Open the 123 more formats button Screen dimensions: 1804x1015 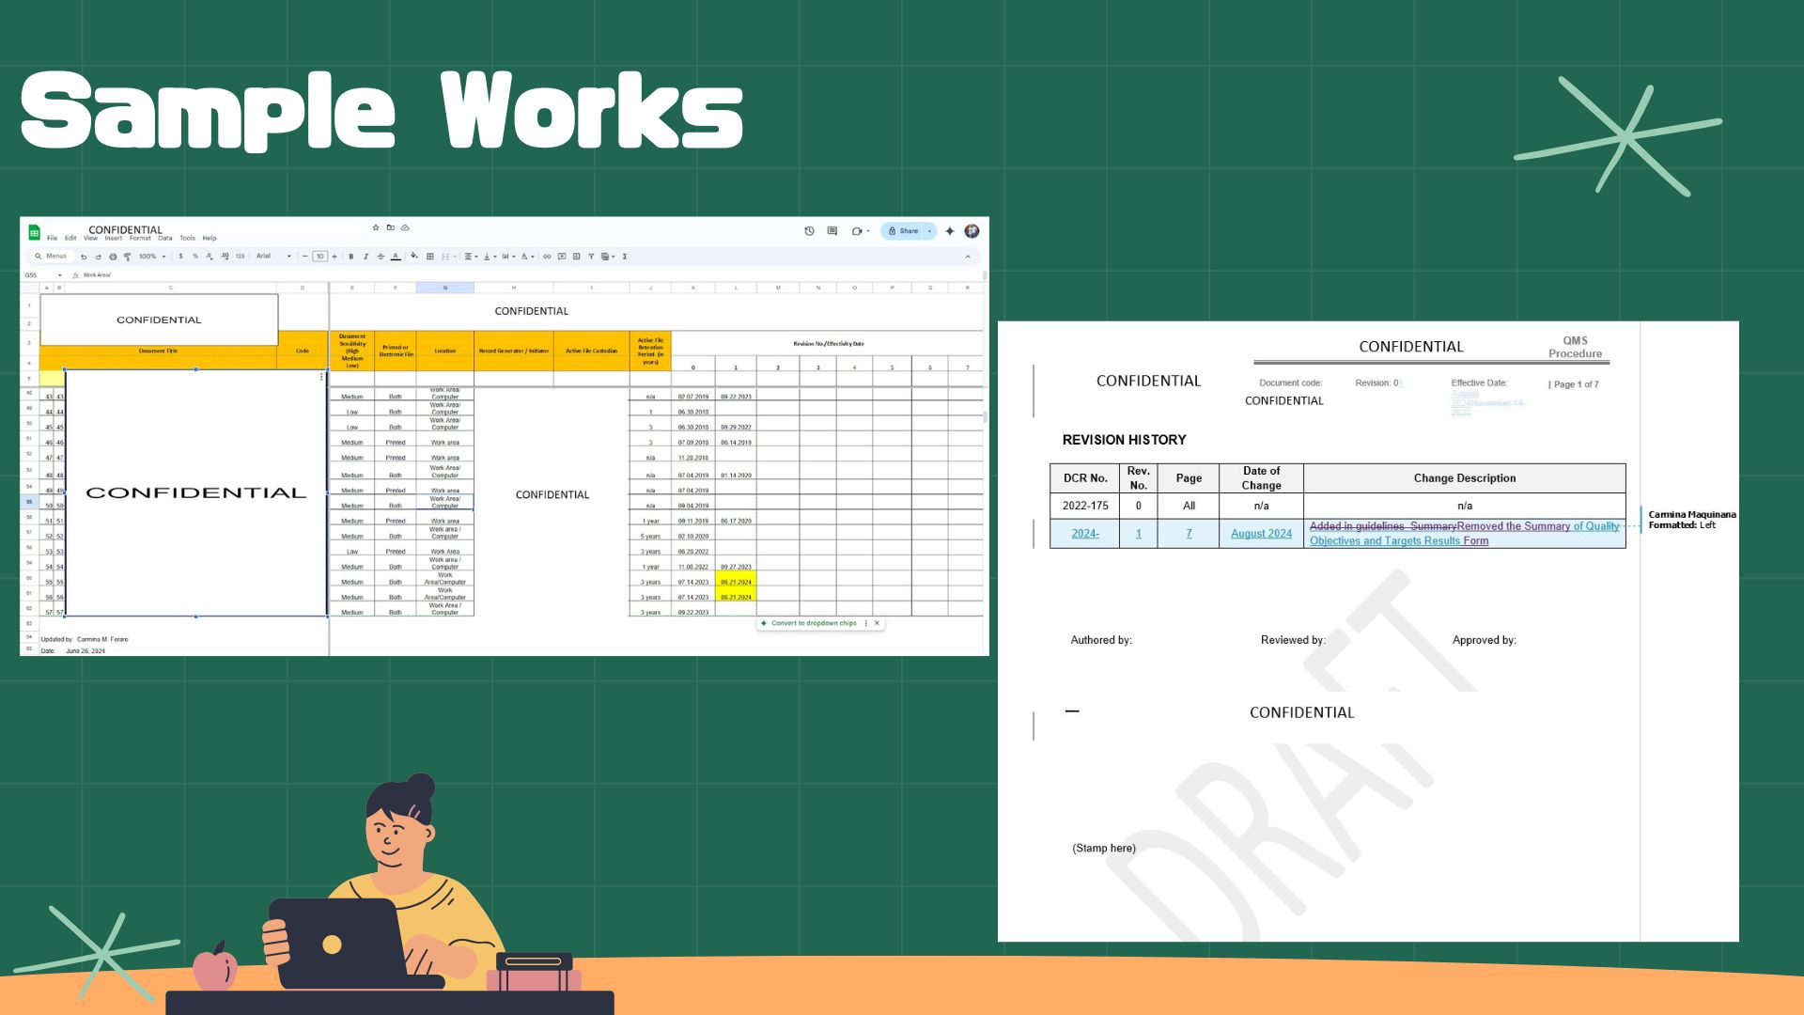coord(240,256)
